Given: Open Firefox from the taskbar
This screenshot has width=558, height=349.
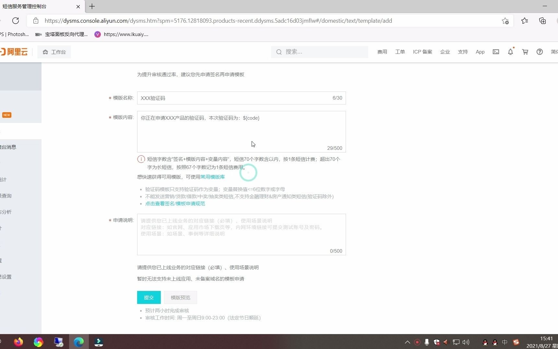Looking at the screenshot, I should pyautogui.click(x=18, y=342).
